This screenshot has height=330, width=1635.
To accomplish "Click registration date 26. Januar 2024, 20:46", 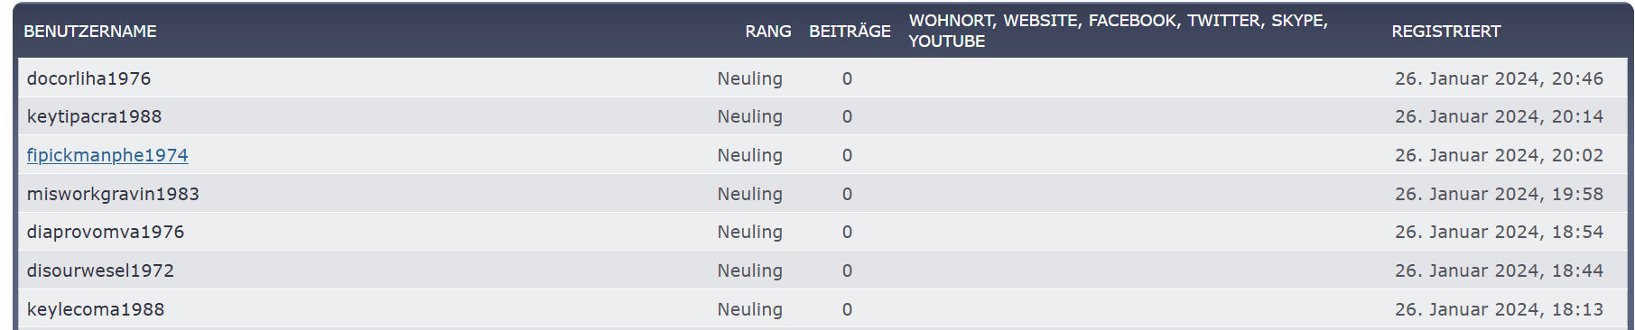I will tap(1499, 78).
